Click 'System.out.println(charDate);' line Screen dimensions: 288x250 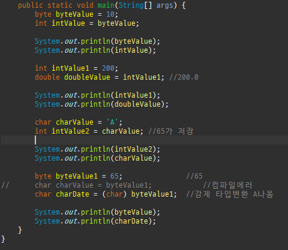(x=95, y=221)
